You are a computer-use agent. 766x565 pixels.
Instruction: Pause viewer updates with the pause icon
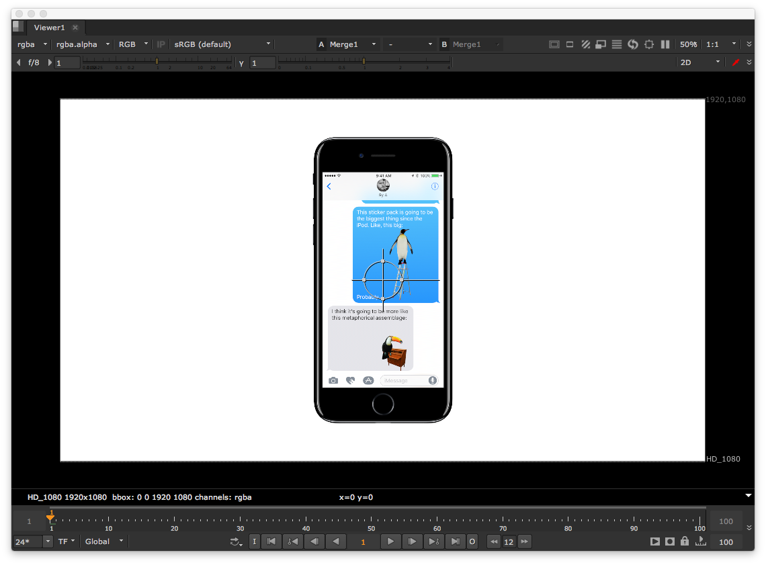(x=665, y=44)
